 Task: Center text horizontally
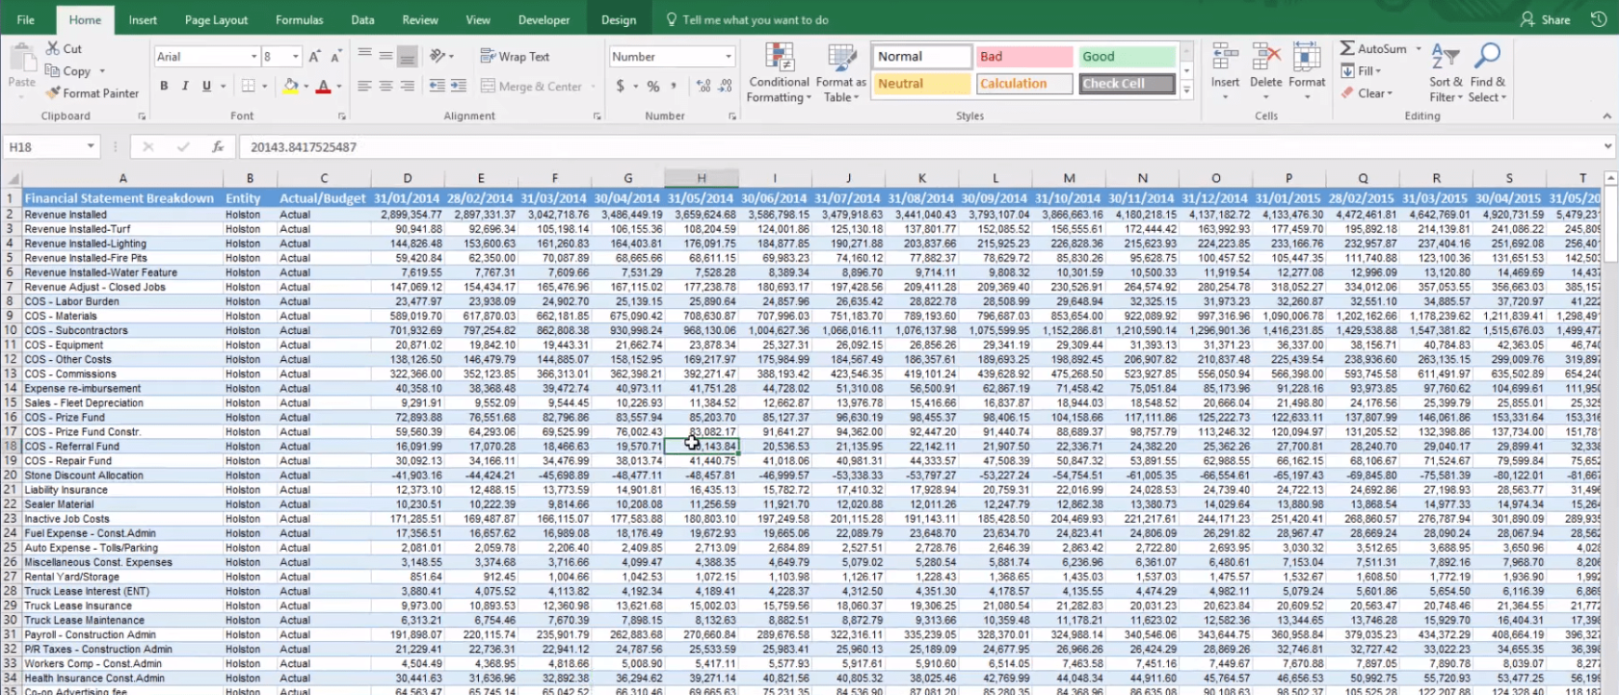(385, 86)
